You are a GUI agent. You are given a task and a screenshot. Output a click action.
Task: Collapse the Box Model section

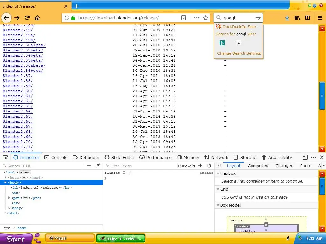pos(218,205)
